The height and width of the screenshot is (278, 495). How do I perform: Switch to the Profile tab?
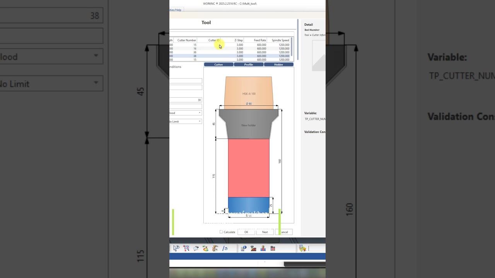(249, 64)
